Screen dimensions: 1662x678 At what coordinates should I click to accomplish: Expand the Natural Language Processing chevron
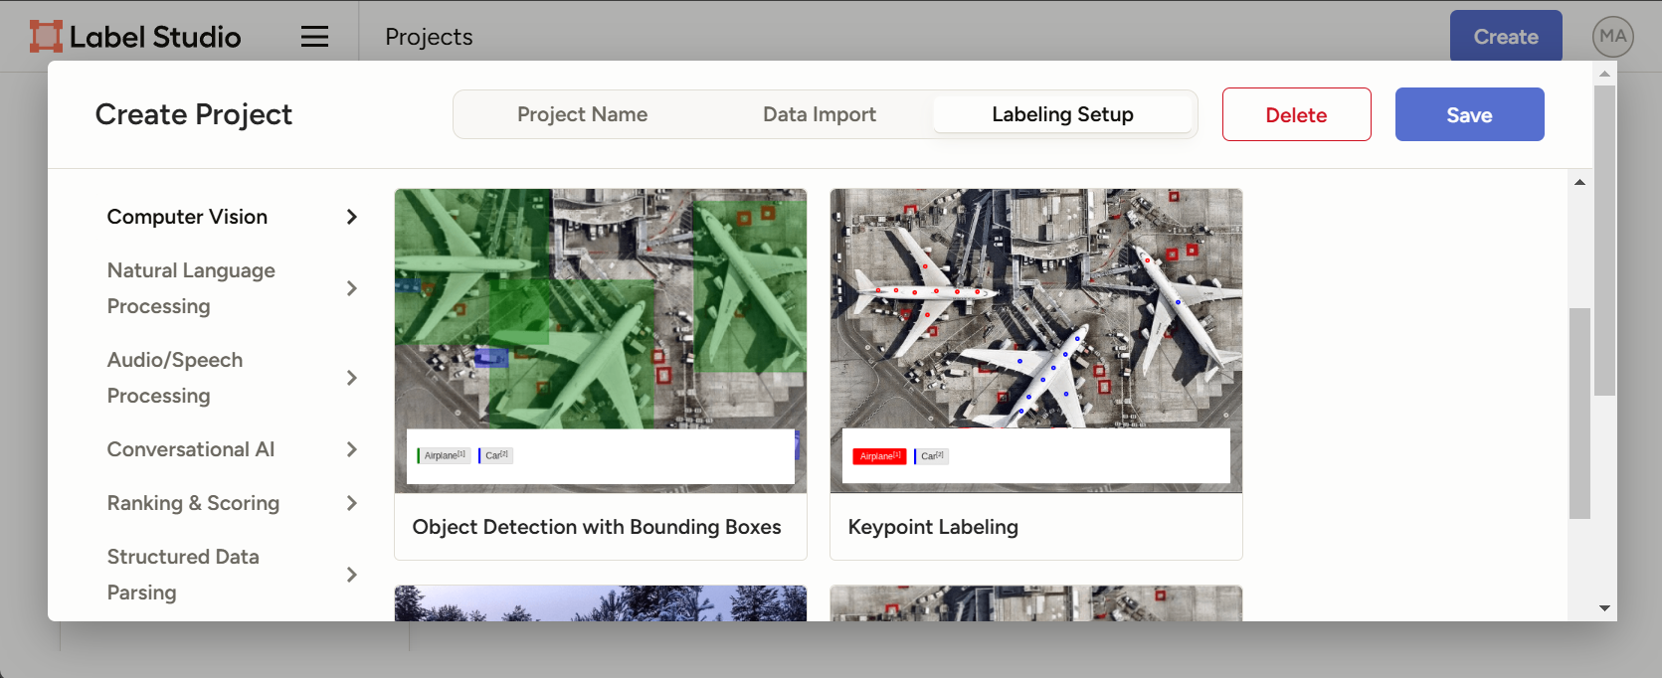[x=351, y=288]
